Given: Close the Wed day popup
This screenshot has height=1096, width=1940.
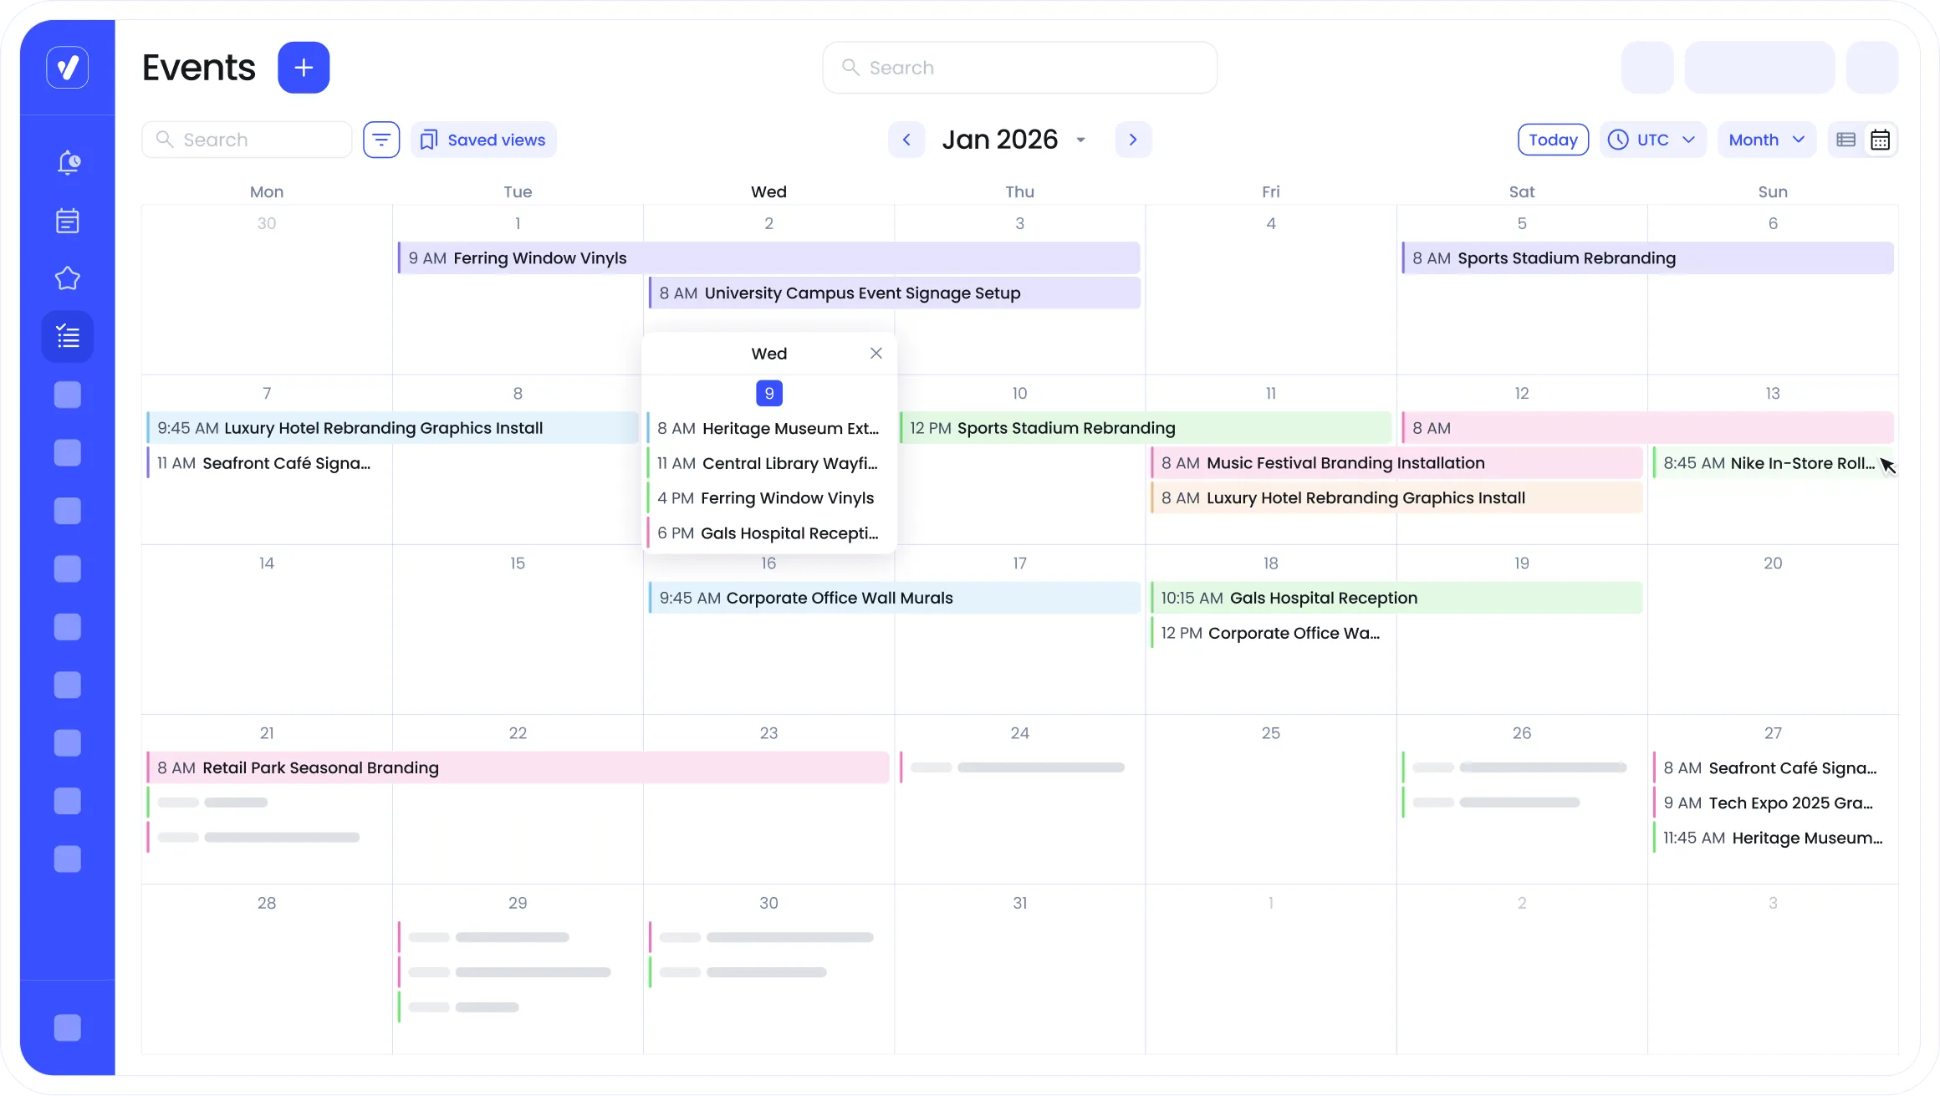Looking at the screenshot, I should coord(876,353).
